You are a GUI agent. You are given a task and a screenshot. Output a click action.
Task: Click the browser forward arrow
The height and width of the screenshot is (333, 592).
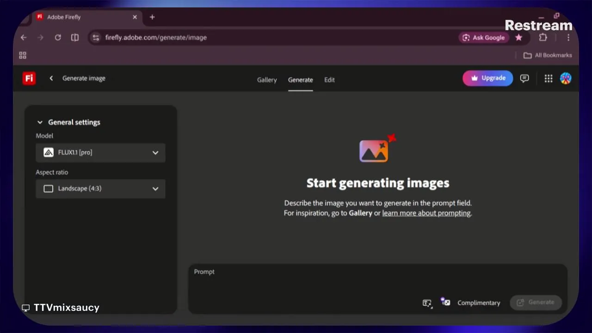(x=40, y=37)
